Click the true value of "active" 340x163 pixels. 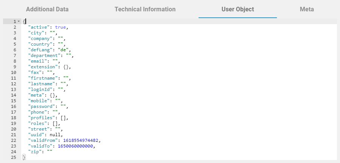(61, 27)
